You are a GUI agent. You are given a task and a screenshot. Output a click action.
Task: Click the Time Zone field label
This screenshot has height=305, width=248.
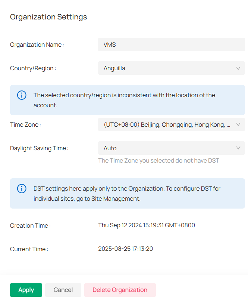click(x=25, y=124)
